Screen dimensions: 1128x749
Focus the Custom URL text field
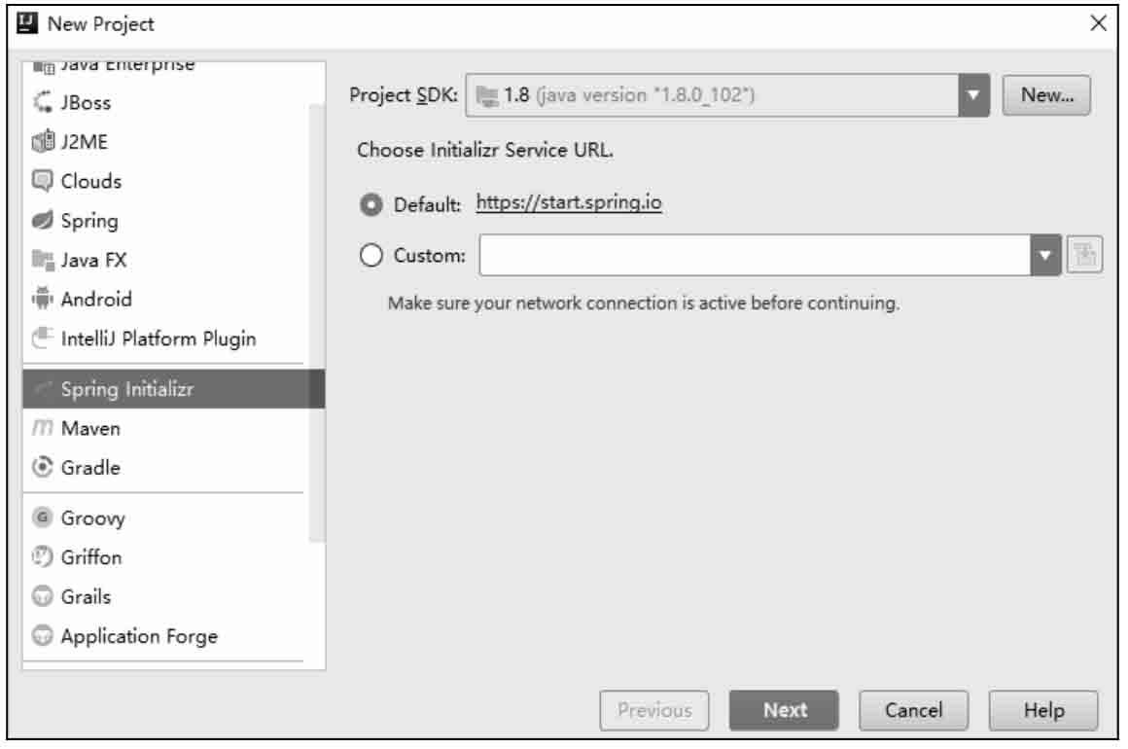(x=756, y=256)
